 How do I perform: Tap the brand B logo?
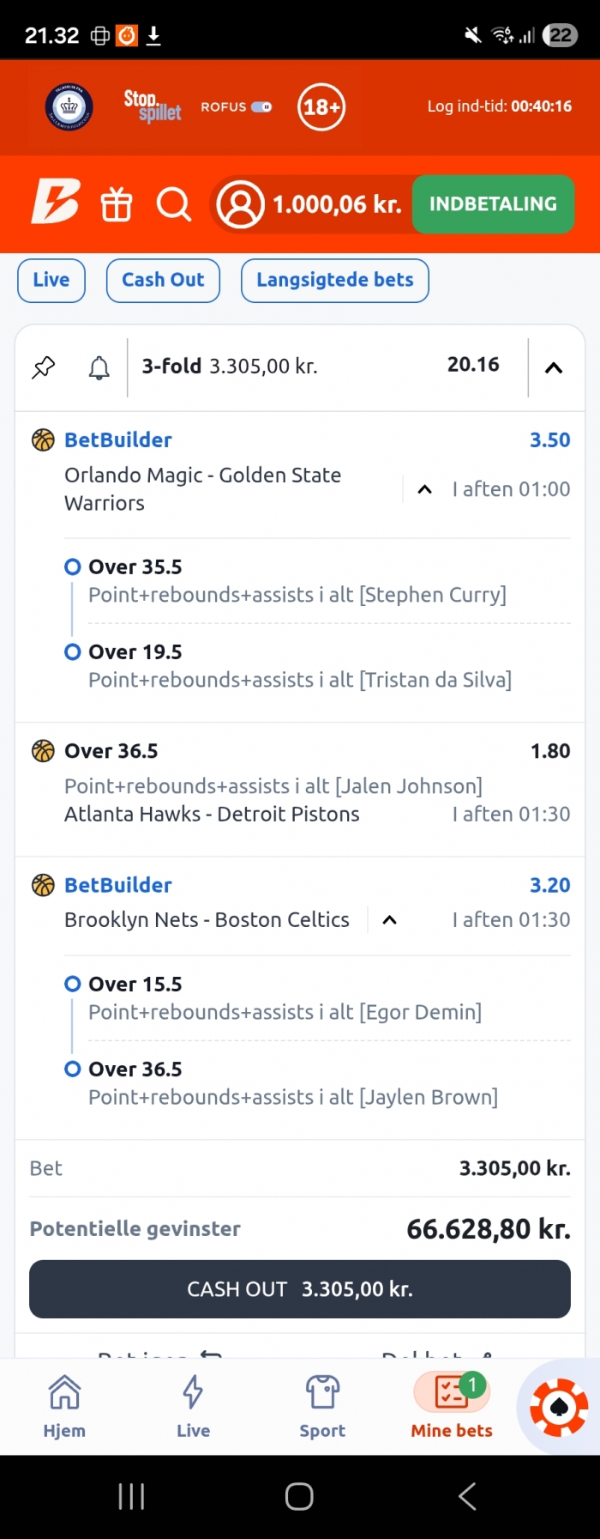coord(56,203)
